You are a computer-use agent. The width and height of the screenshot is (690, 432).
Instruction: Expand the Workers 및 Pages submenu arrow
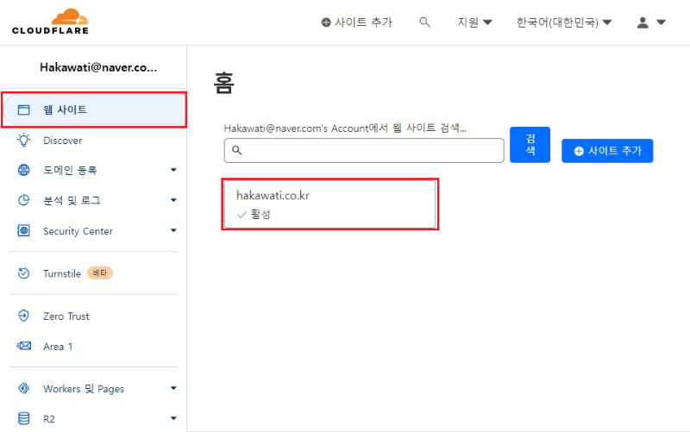click(x=173, y=388)
